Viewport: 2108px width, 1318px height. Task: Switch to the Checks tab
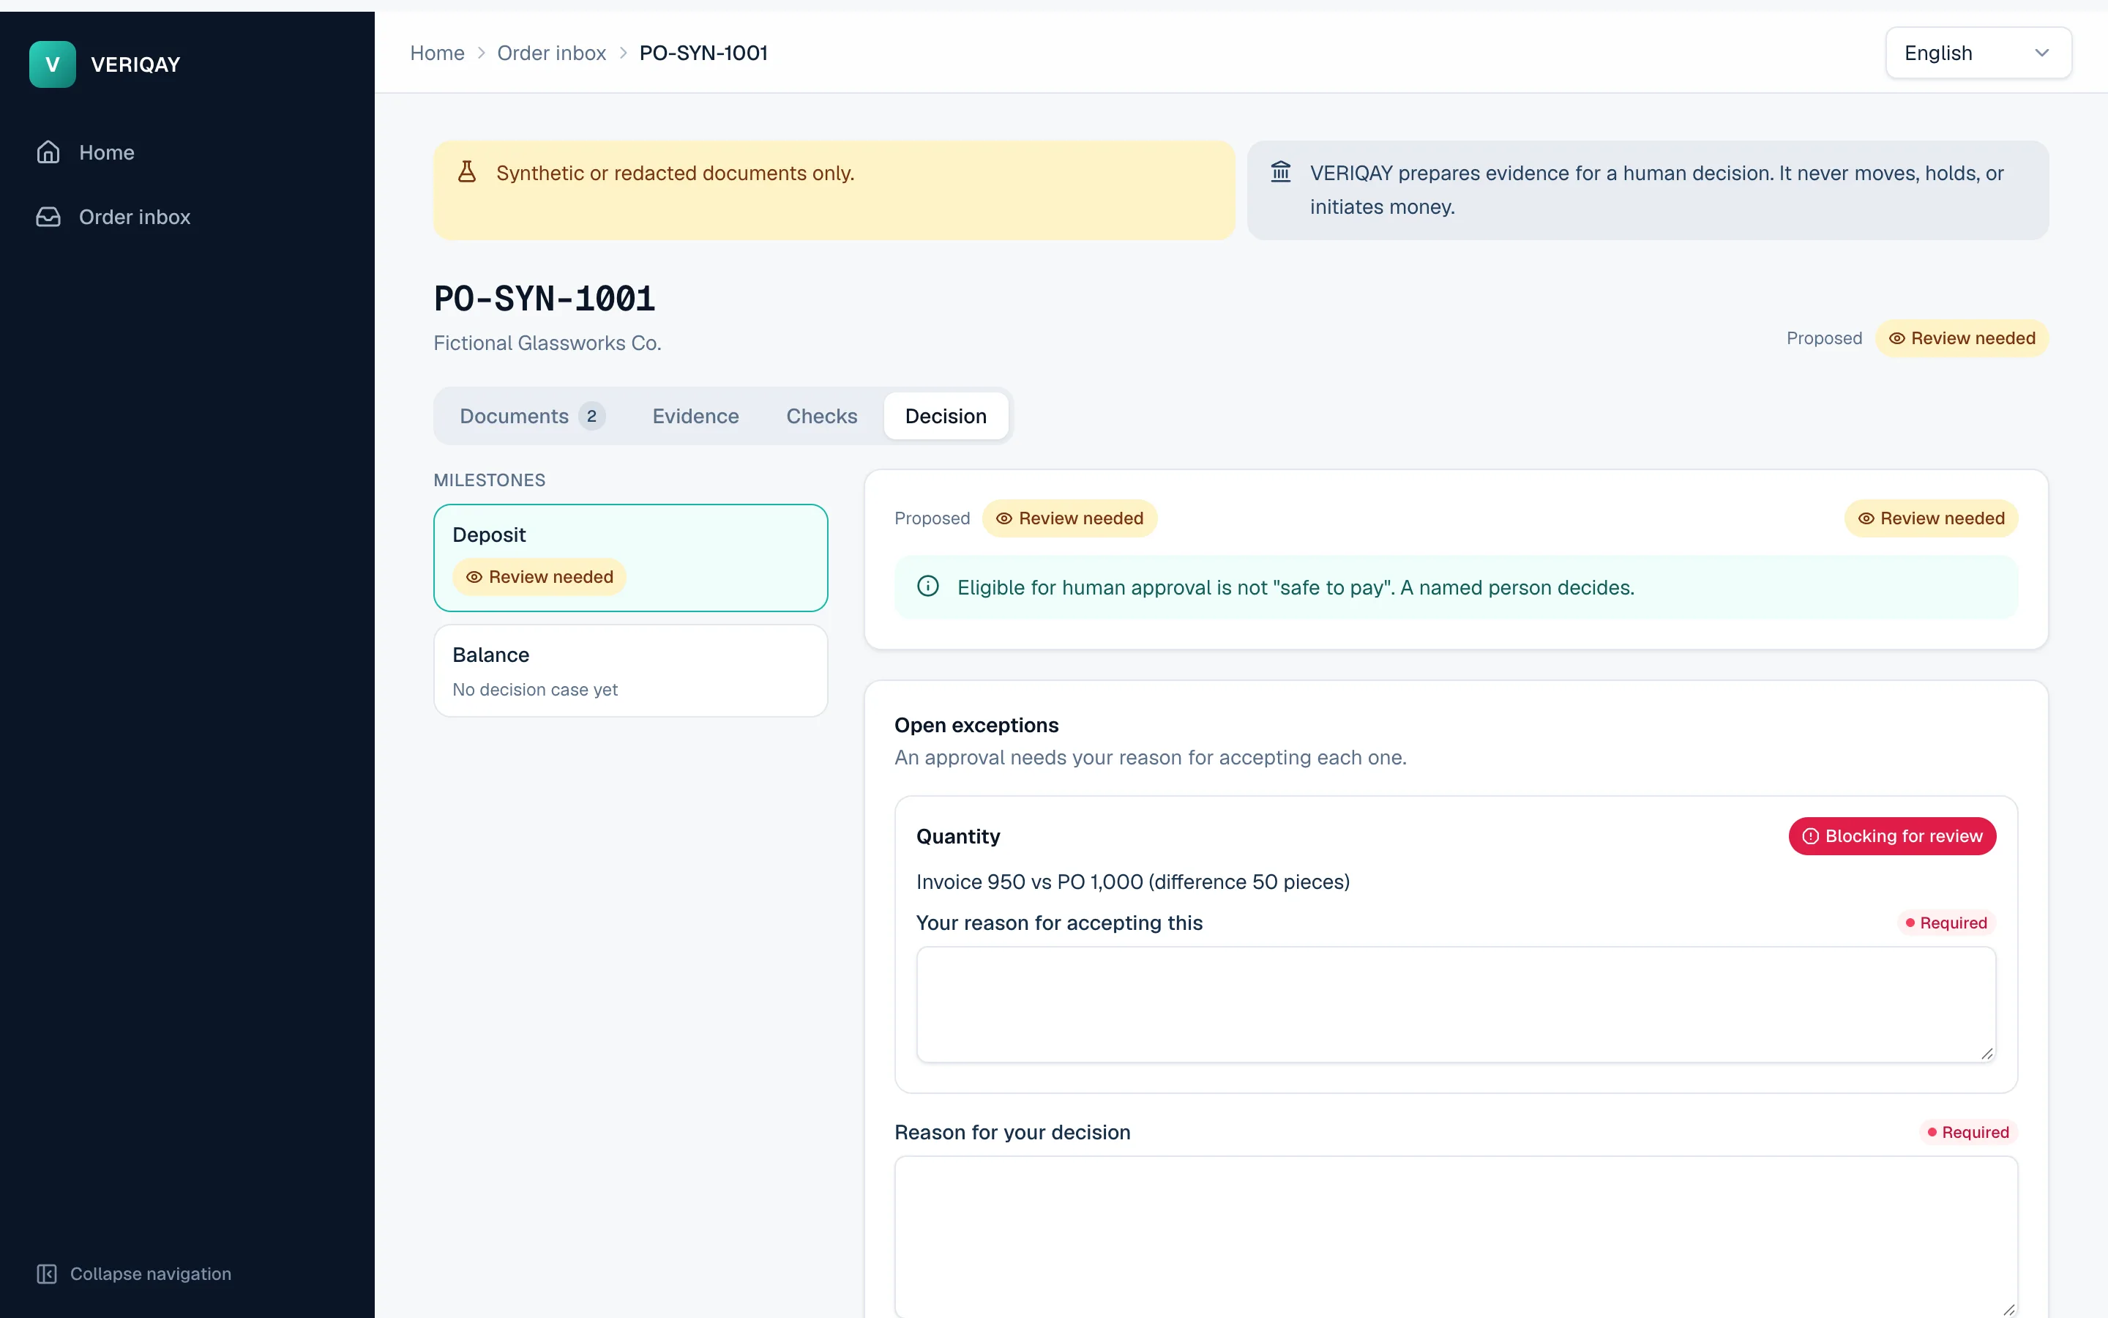tap(821, 416)
